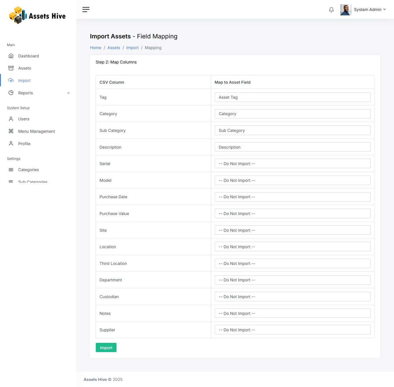394x387 pixels.
Task: Click the hamburger menu toggle icon
Action: click(86, 10)
